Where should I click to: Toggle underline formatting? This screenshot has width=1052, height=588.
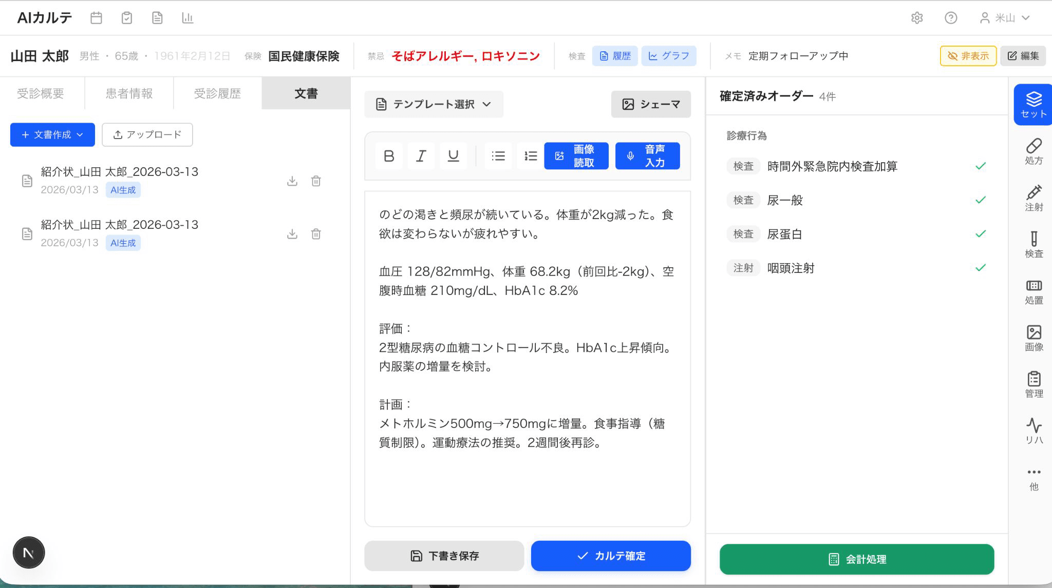point(453,156)
